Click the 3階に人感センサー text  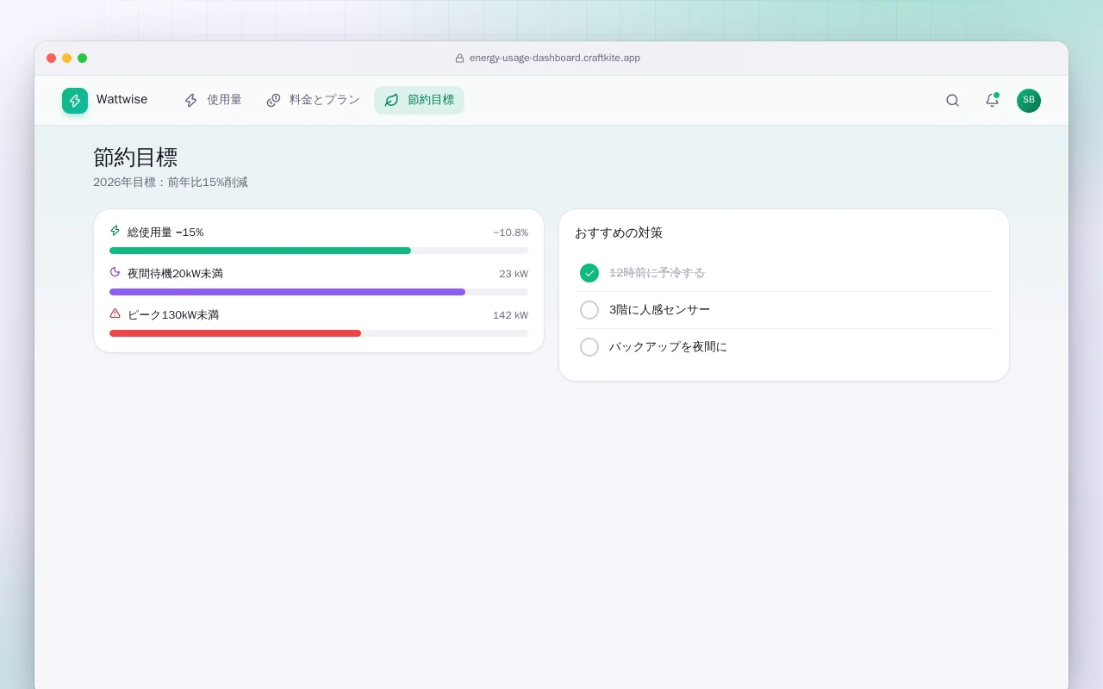pyautogui.click(x=660, y=310)
